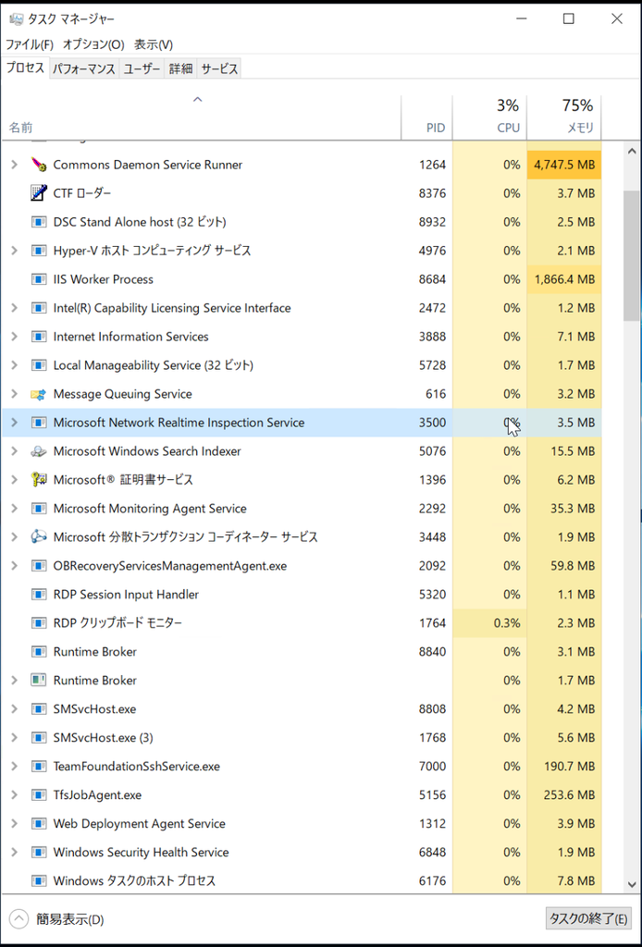This screenshot has height=947, width=642.
Task: Click the Hyper-V ホスト コンピューティング サービス icon
Action: (39, 251)
